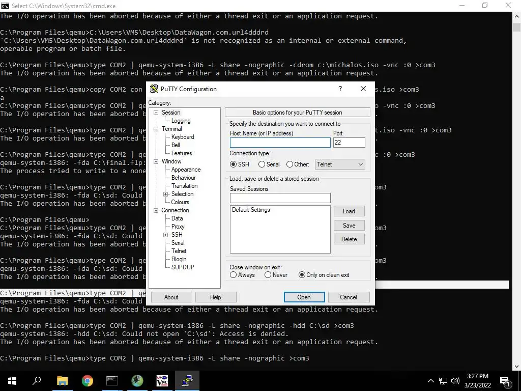Load the selected saved session
Viewport: 521px width, 391px height.
coord(349,211)
